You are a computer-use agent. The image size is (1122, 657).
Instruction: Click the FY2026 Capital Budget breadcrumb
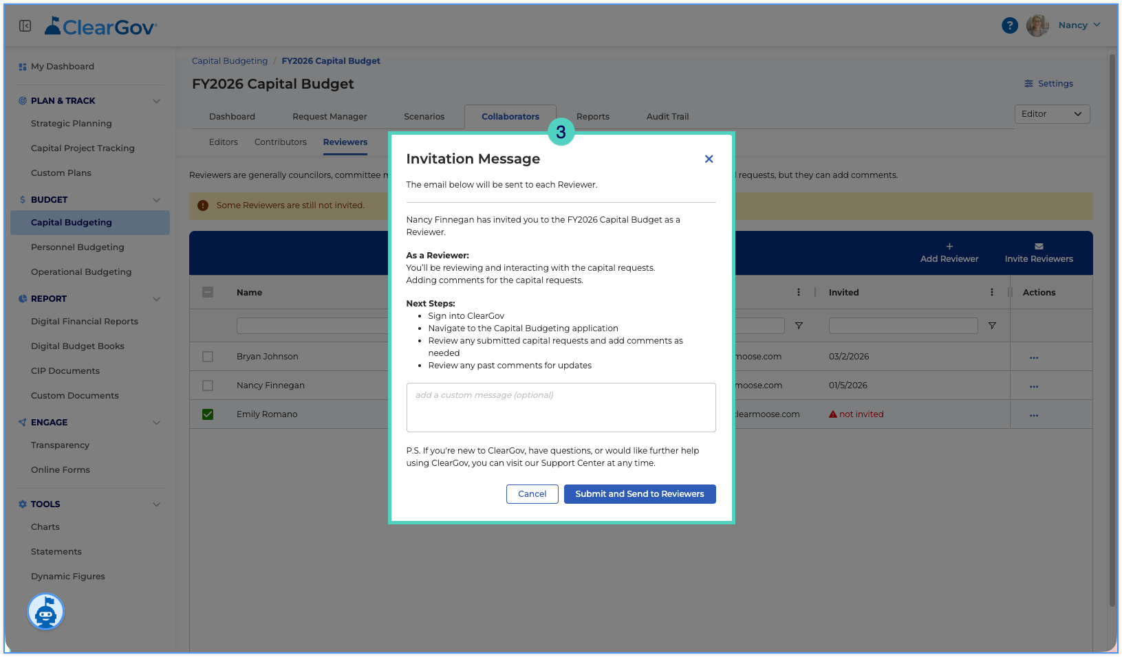point(331,61)
